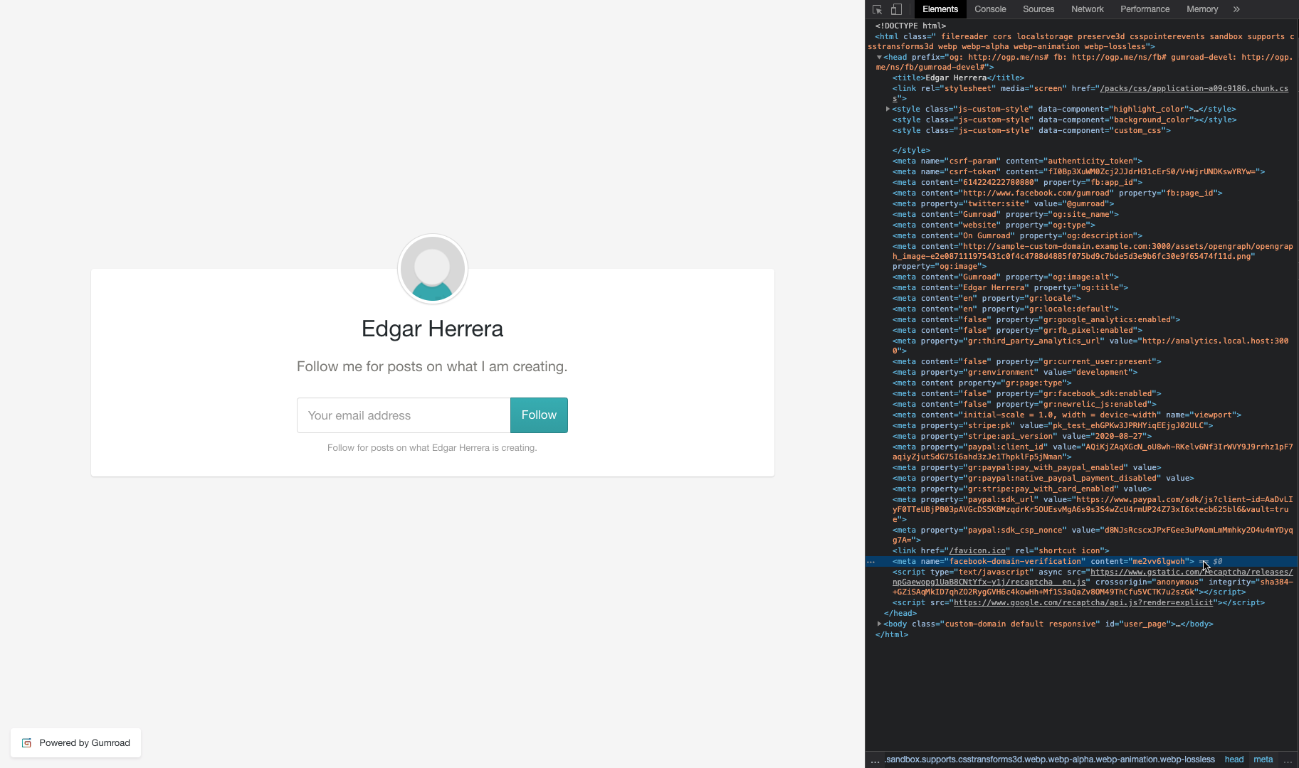Open the Network tab
Image resolution: width=1299 pixels, height=768 pixels.
click(1087, 9)
